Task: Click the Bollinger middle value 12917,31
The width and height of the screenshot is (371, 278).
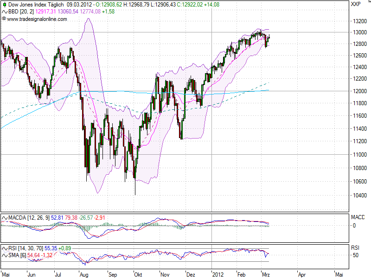Action: pos(46,12)
